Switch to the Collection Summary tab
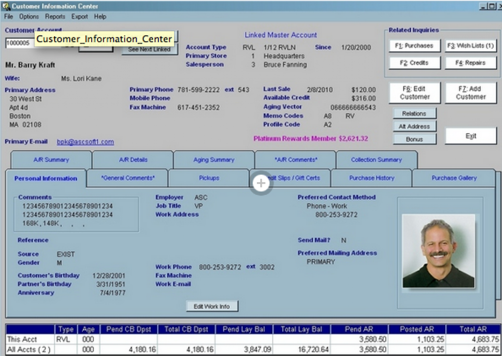 pos(376,160)
